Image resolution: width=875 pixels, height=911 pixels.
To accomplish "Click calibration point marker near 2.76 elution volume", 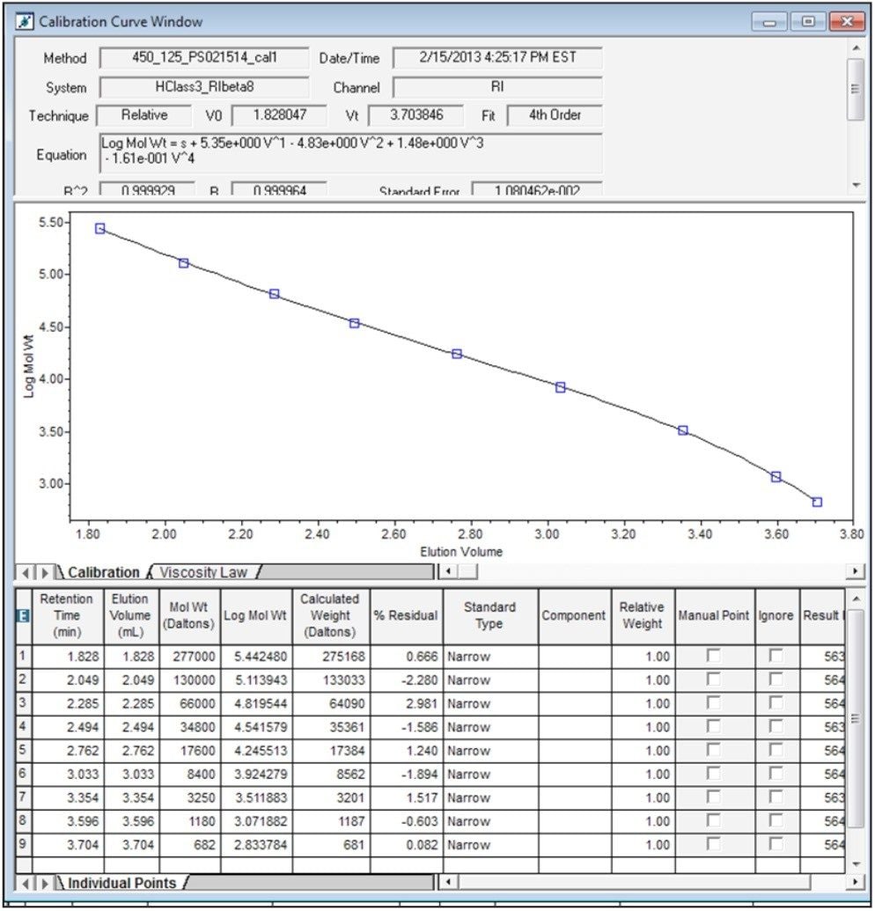I will [x=457, y=354].
